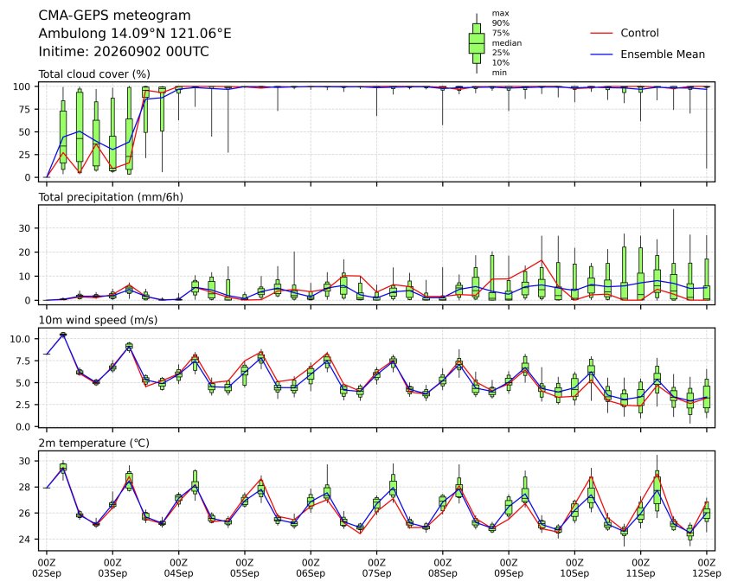Click the legend box-plot sample icon
The width and height of the screenshot is (731, 588).
coord(477,43)
